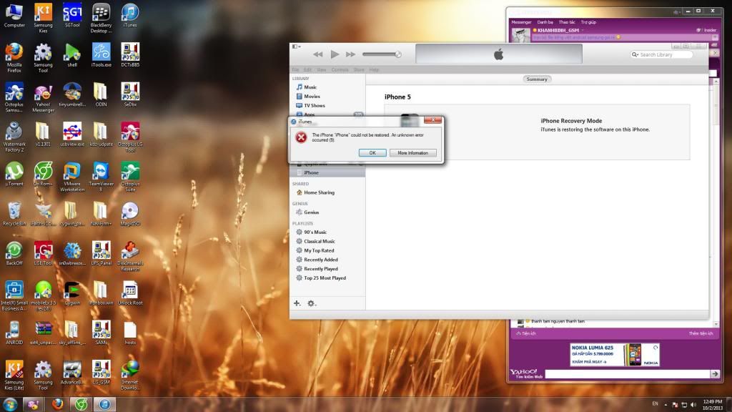The height and width of the screenshot is (412, 732).
Task: Click OK in the iTunes error dialog
Action: point(372,153)
